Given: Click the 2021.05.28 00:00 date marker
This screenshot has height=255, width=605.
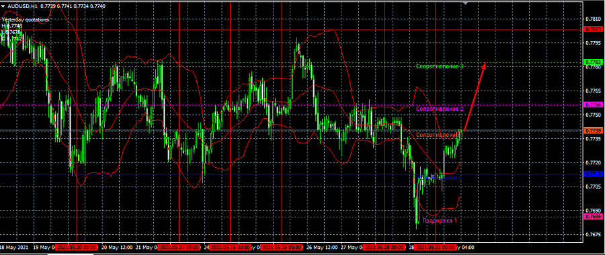Looking at the screenshot, I should click(385, 248).
